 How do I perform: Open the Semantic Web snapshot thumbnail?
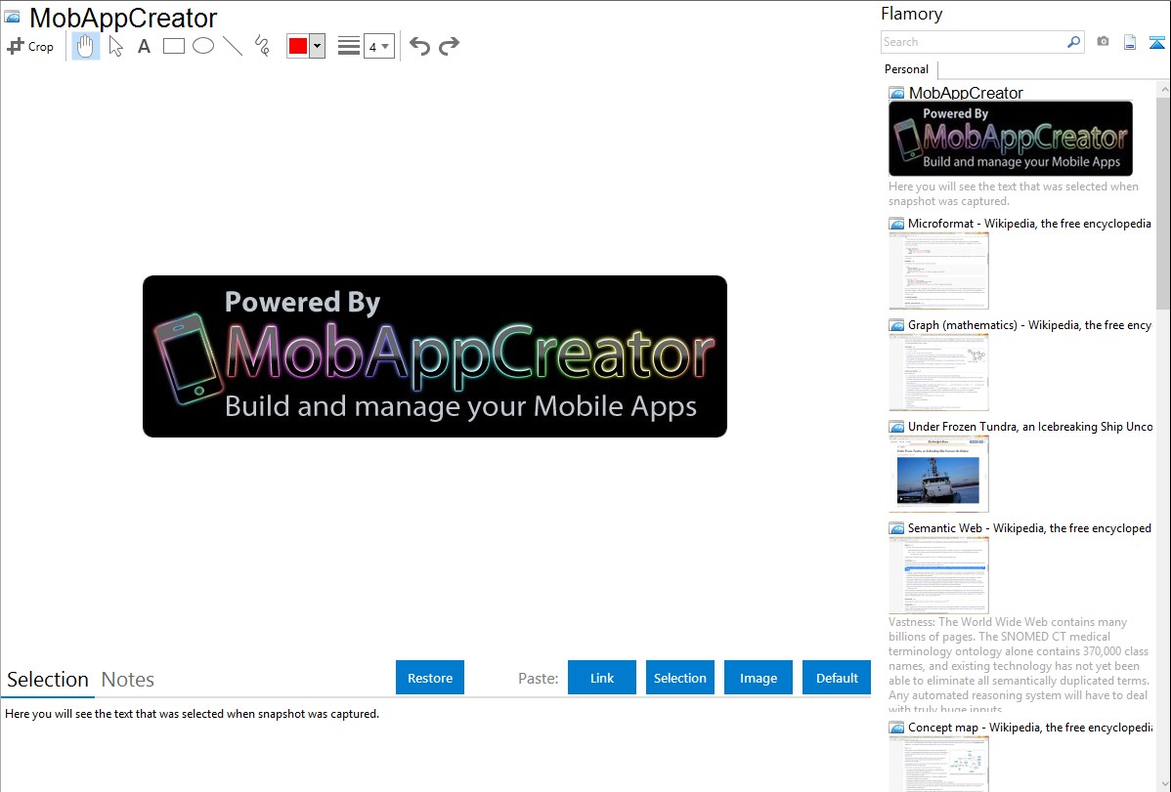(938, 575)
